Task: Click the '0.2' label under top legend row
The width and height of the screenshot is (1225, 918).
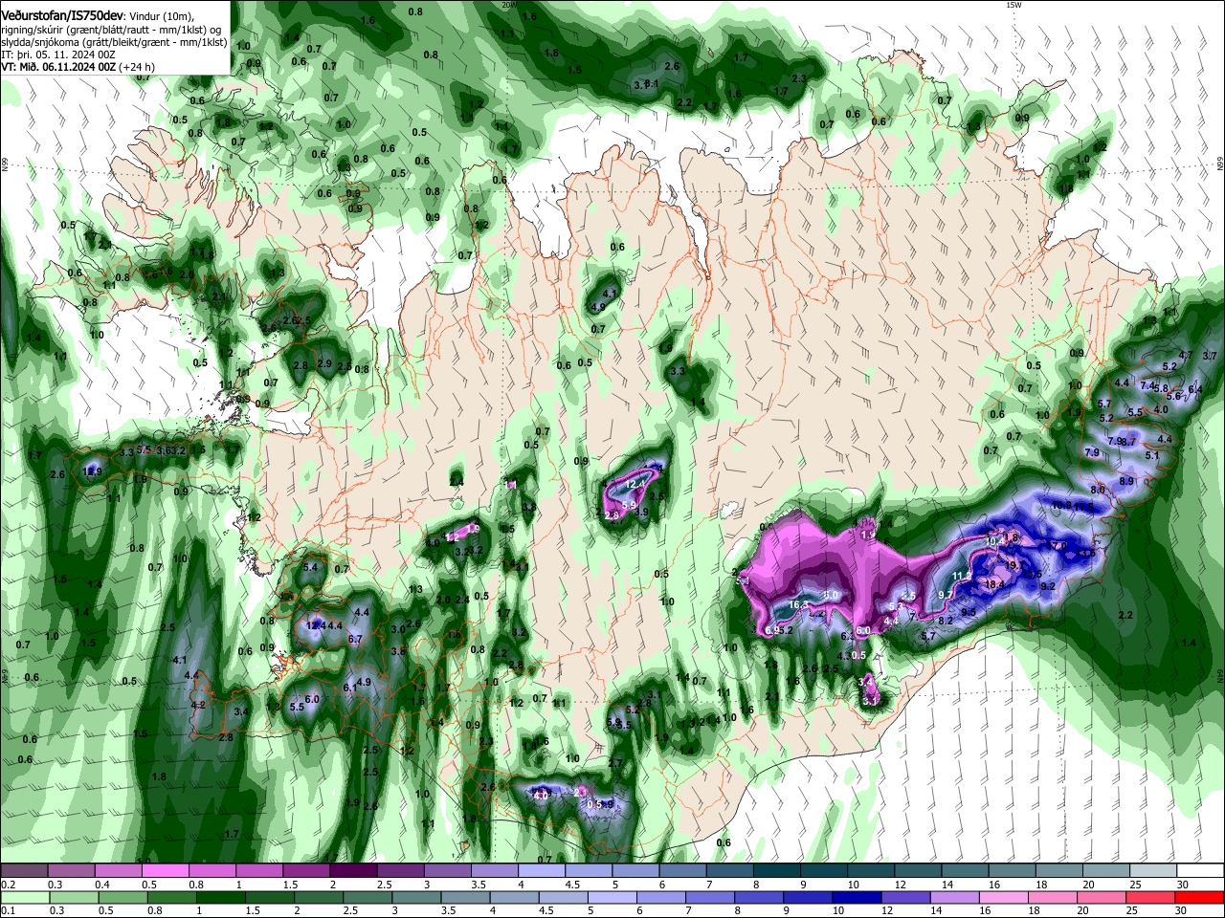Action: (x=7, y=883)
